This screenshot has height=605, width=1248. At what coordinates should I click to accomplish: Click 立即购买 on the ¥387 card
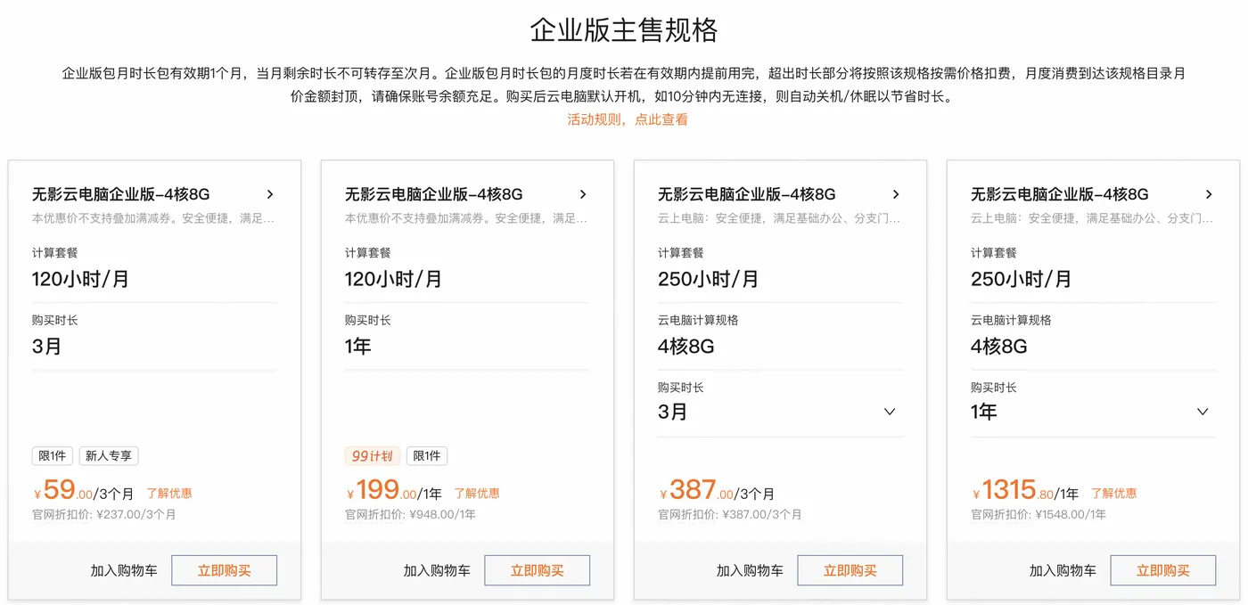tap(850, 570)
